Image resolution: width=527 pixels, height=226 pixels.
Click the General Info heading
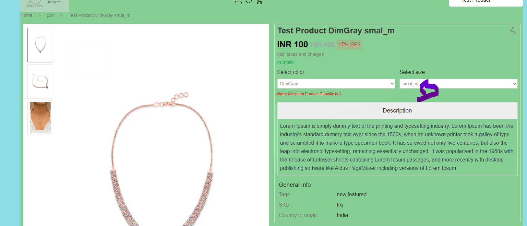(295, 185)
